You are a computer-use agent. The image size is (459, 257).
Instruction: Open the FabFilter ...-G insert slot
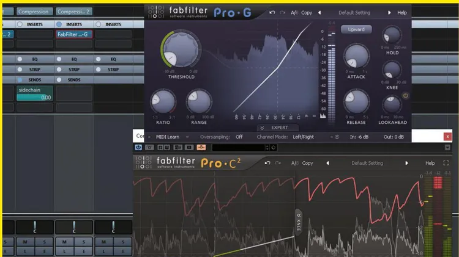[74, 34]
